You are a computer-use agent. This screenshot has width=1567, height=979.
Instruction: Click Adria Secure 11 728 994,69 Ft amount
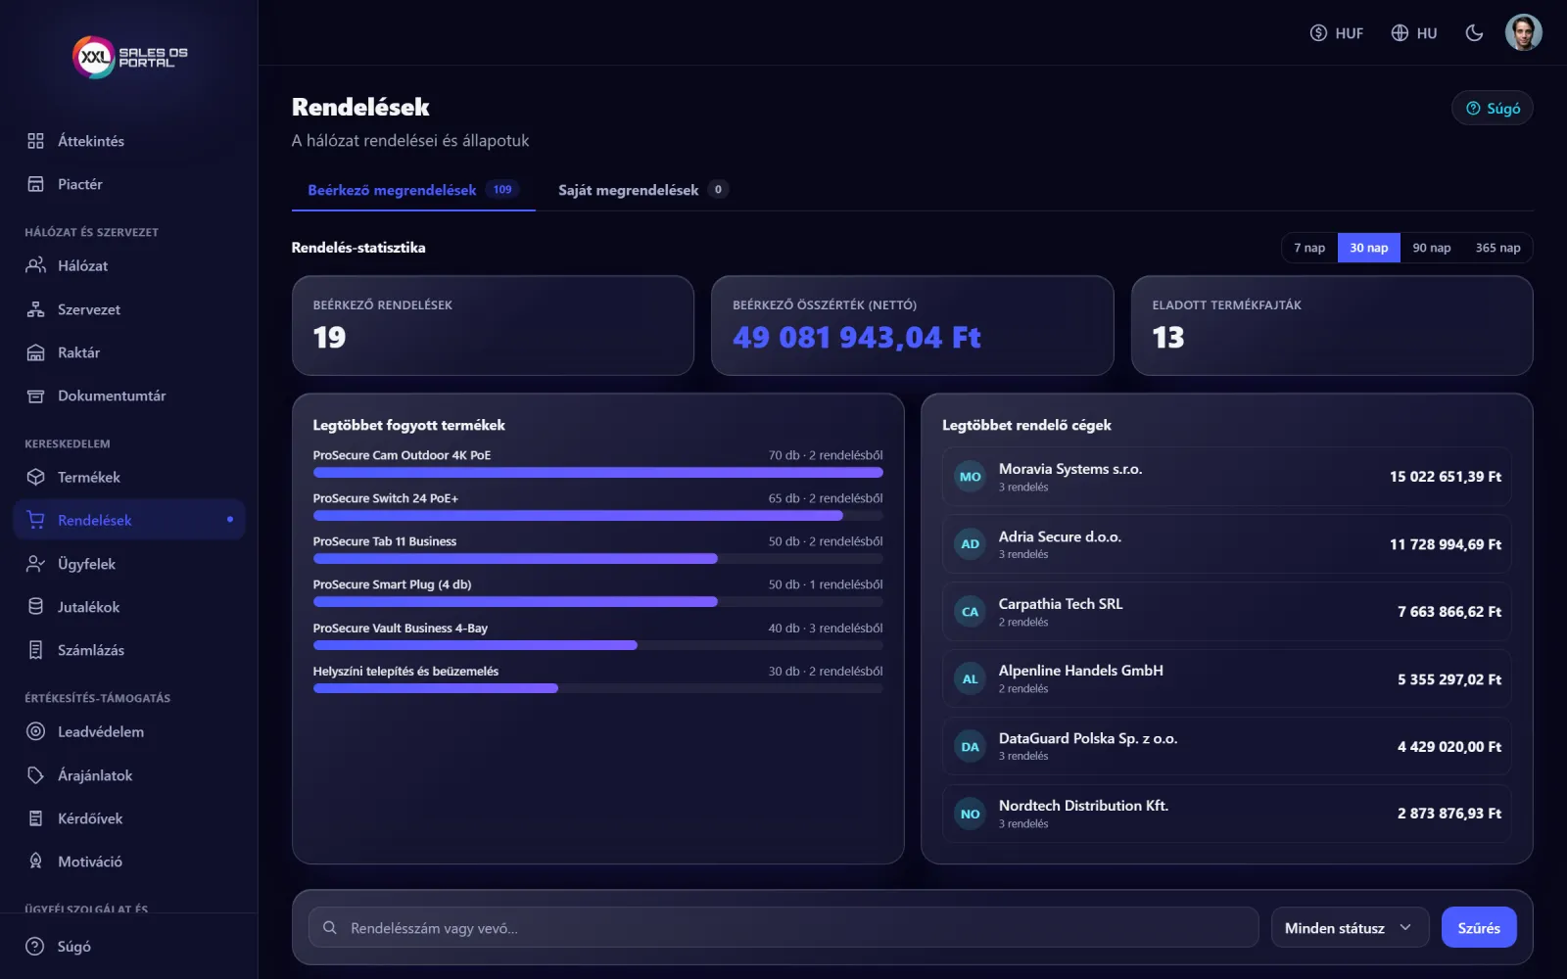point(1445,544)
